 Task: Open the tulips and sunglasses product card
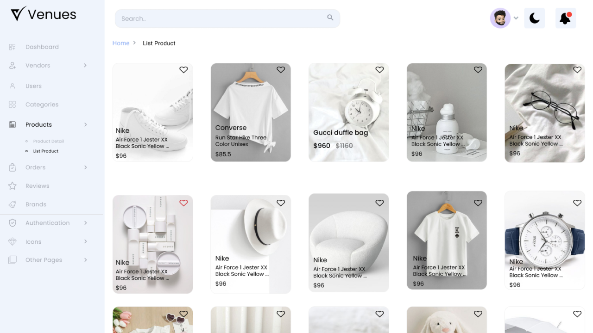pos(153,320)
